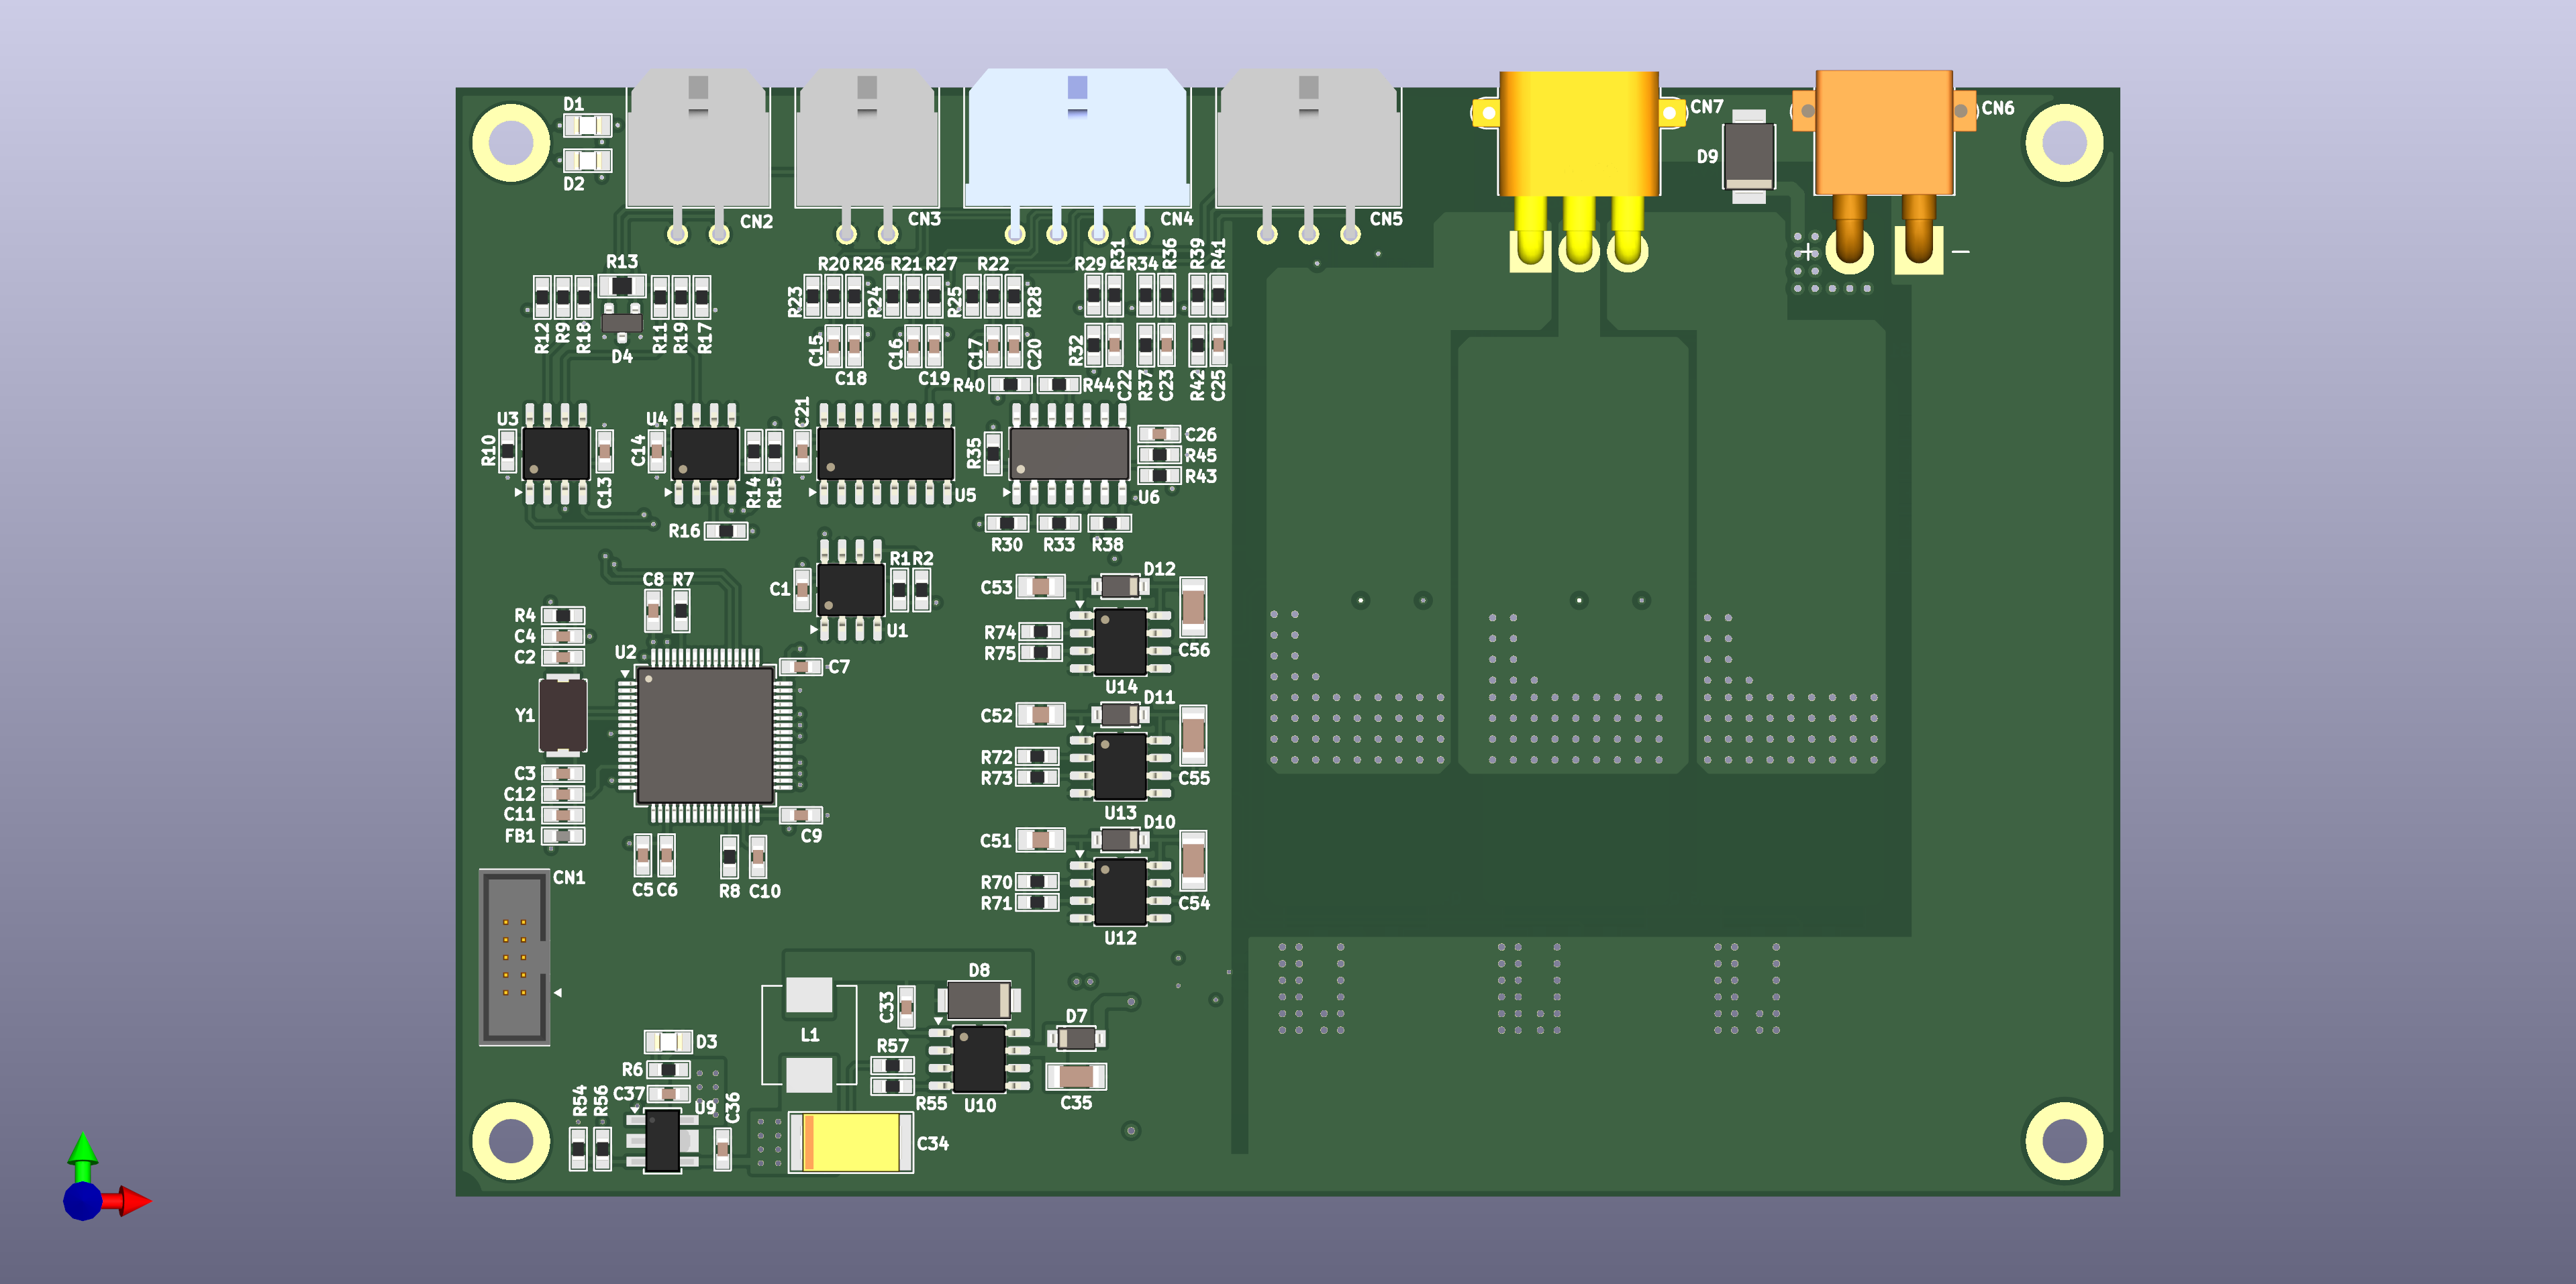Click the blue Z-axis sphere of gizmo
This screenshot has width=2576, height=1284.
click(x=82, y=1201)
